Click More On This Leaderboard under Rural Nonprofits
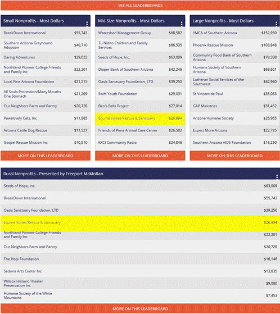Screen dimensions: 280x314 (x=140, y=308)
